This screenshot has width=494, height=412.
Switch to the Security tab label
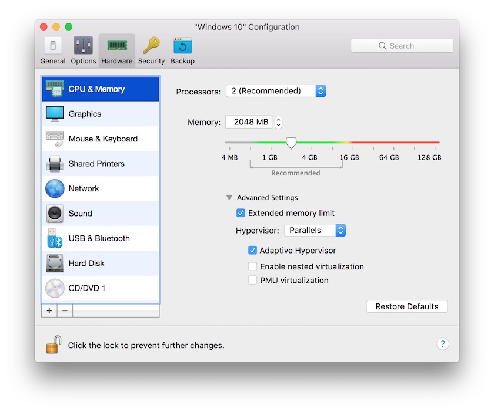tap(151, 61)
